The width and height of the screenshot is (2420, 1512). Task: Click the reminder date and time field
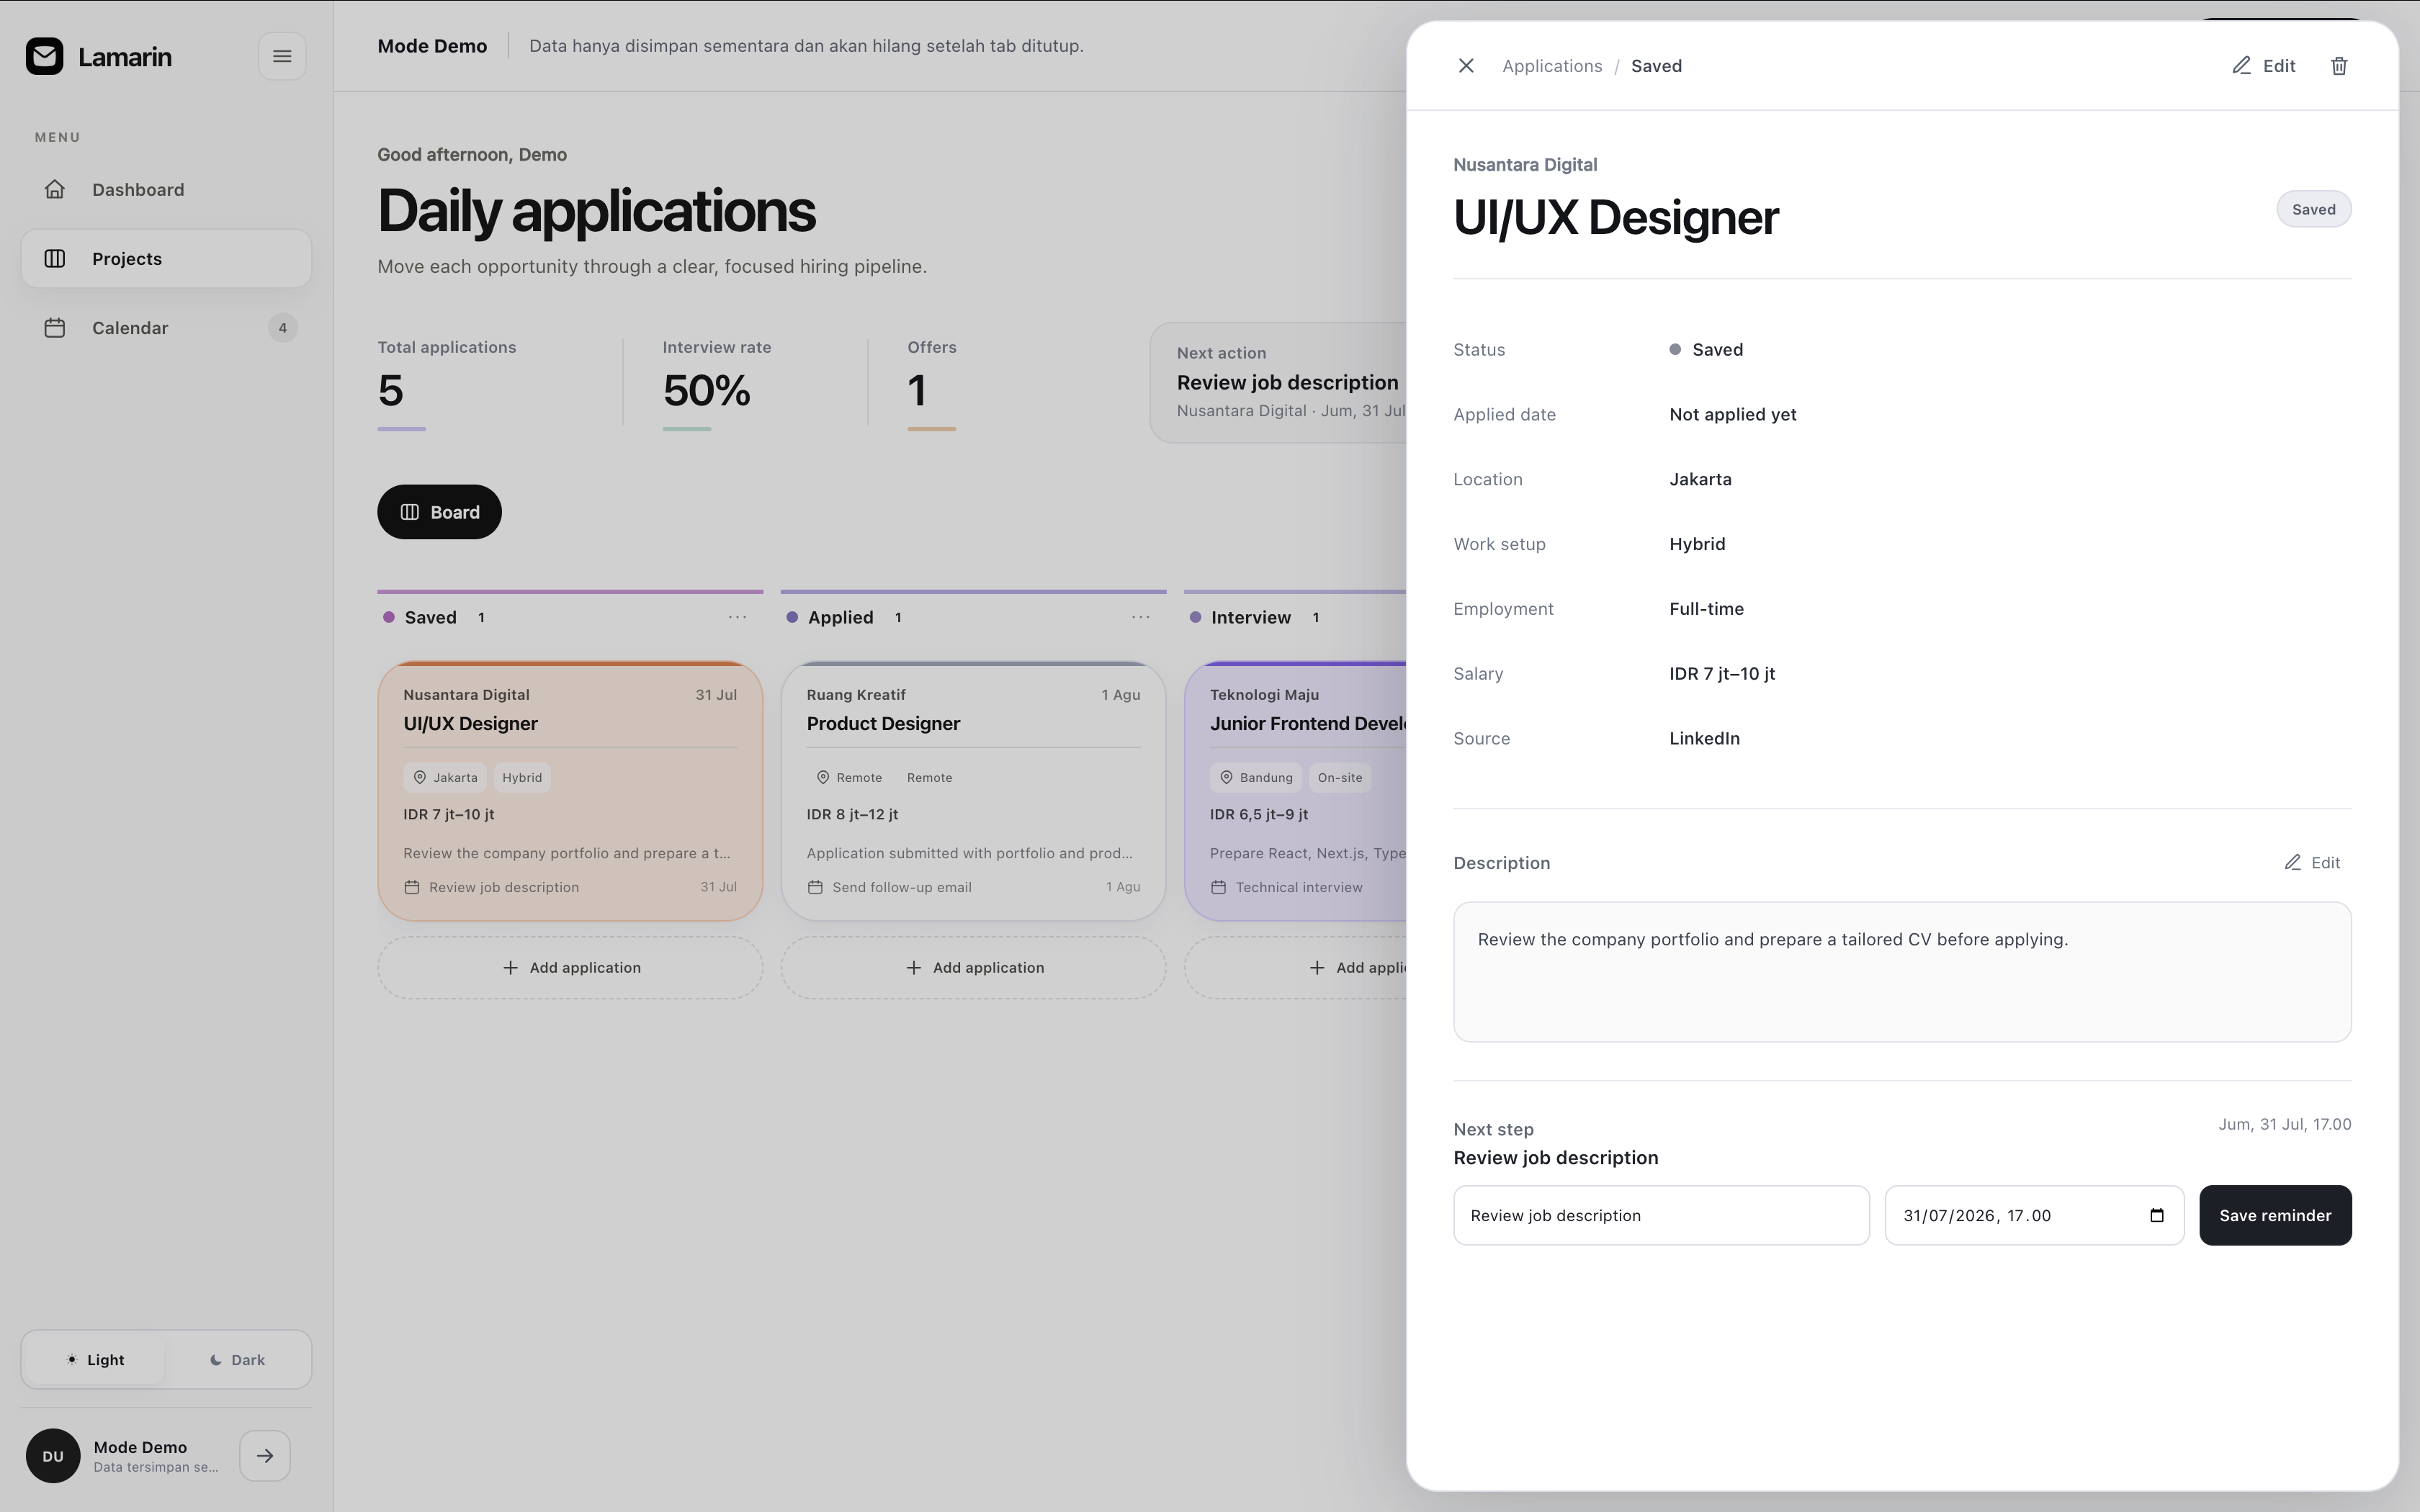(2034, 1215)
